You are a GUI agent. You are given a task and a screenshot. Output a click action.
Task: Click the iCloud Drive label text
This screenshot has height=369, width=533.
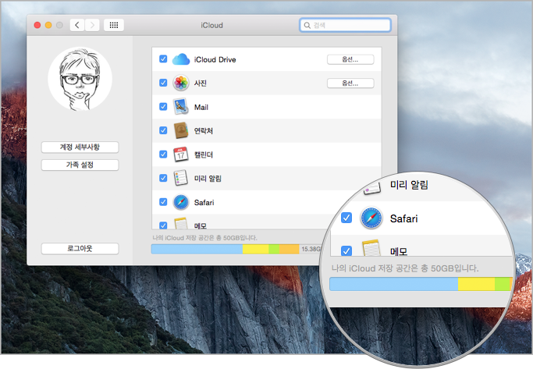click(x=215, y=59)
